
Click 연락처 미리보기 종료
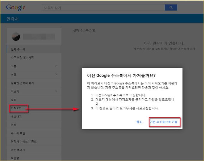point(34,142)
